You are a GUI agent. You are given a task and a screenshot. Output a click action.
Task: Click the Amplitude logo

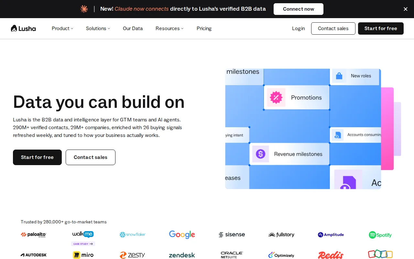click(x=331, y=235)
